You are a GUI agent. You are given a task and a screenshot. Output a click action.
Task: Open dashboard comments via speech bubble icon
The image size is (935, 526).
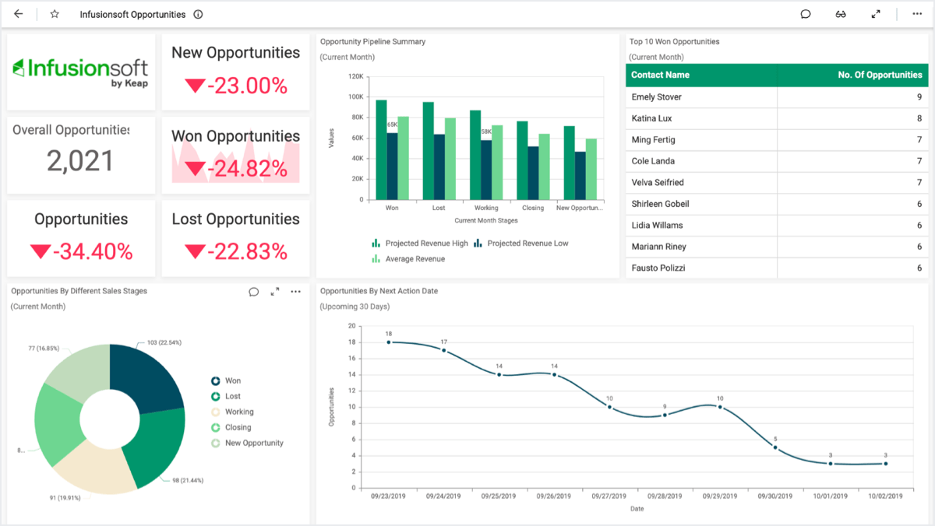pos(805,13)
